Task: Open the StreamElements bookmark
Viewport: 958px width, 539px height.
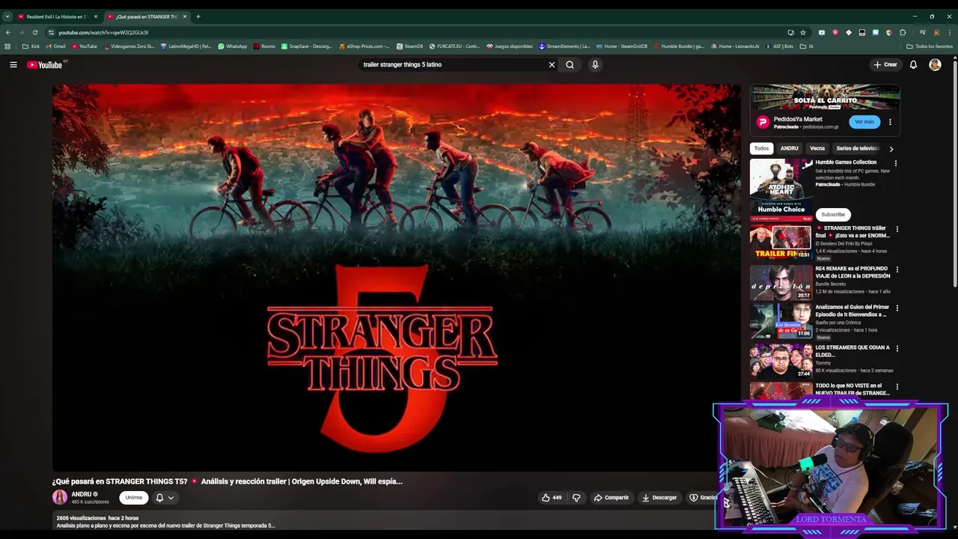Action: [564, 46]
